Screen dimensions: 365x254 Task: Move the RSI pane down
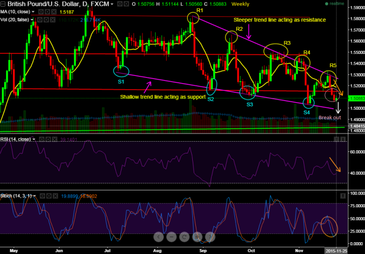click(x=343, y=139)
